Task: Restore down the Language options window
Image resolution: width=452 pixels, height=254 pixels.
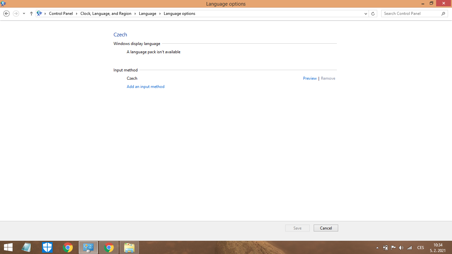Action: pos(431,4)
